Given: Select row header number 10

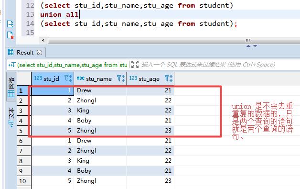Looking at the screenshot, I should tap(24, 181).
